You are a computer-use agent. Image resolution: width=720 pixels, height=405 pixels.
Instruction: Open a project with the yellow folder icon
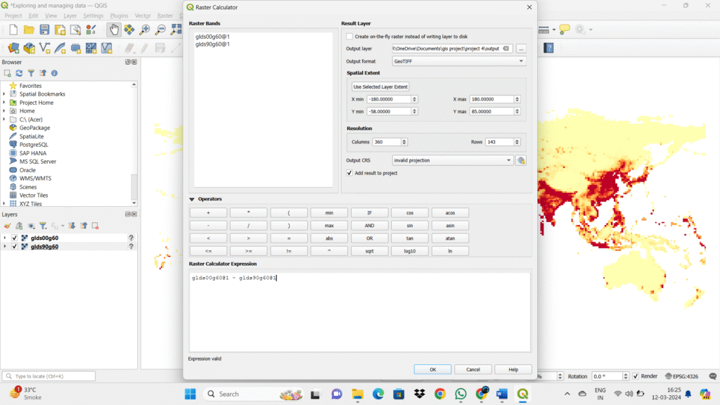tap(29, 30)
